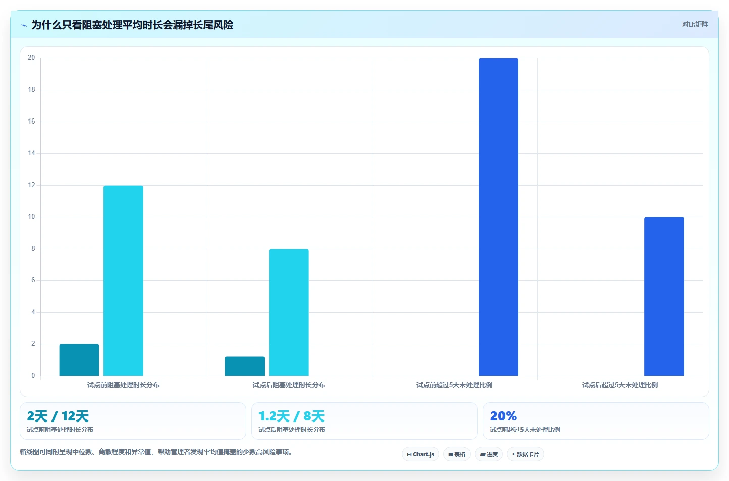Open the 2天 / 12天 data card
This screenshot has height=481, width=729.
click(133, 421)
